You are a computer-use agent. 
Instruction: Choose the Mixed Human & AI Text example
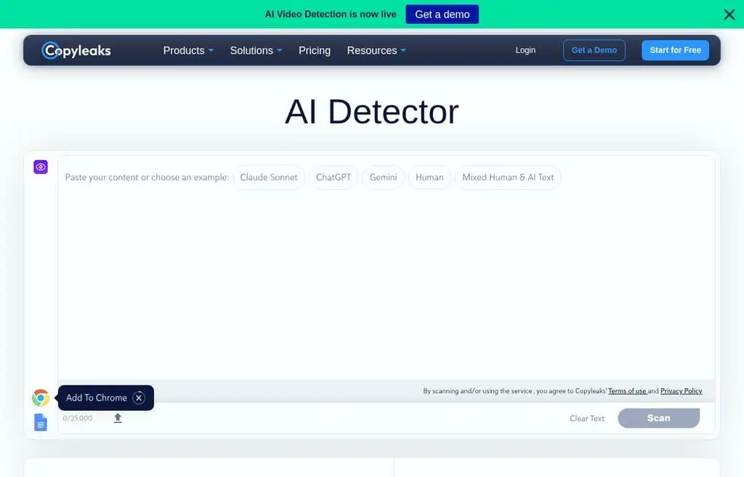point(508,177)
